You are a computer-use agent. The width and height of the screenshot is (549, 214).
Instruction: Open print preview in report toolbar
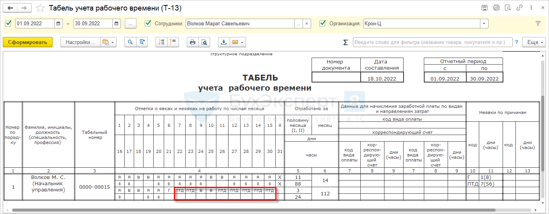click(204, 42)
